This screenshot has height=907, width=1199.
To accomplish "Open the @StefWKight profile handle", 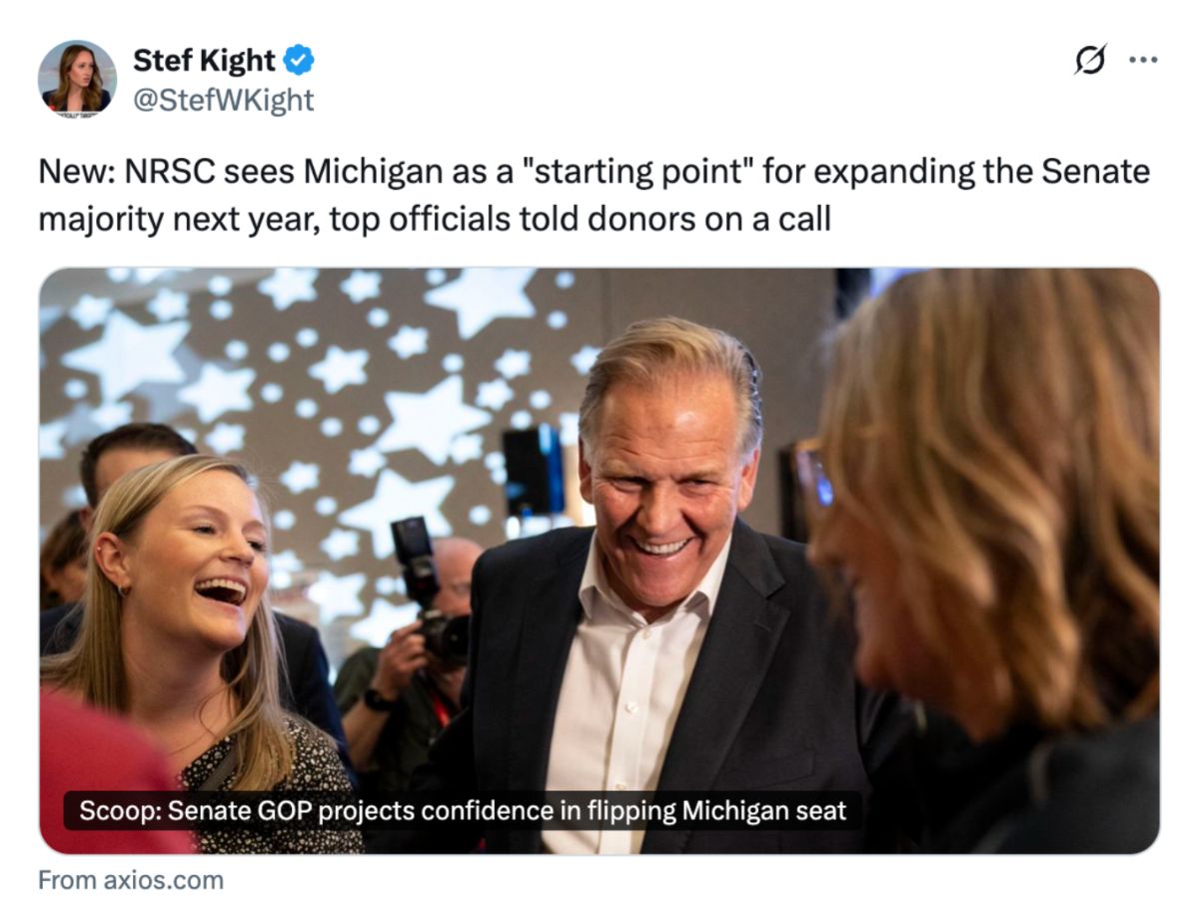I will [224, 98].
